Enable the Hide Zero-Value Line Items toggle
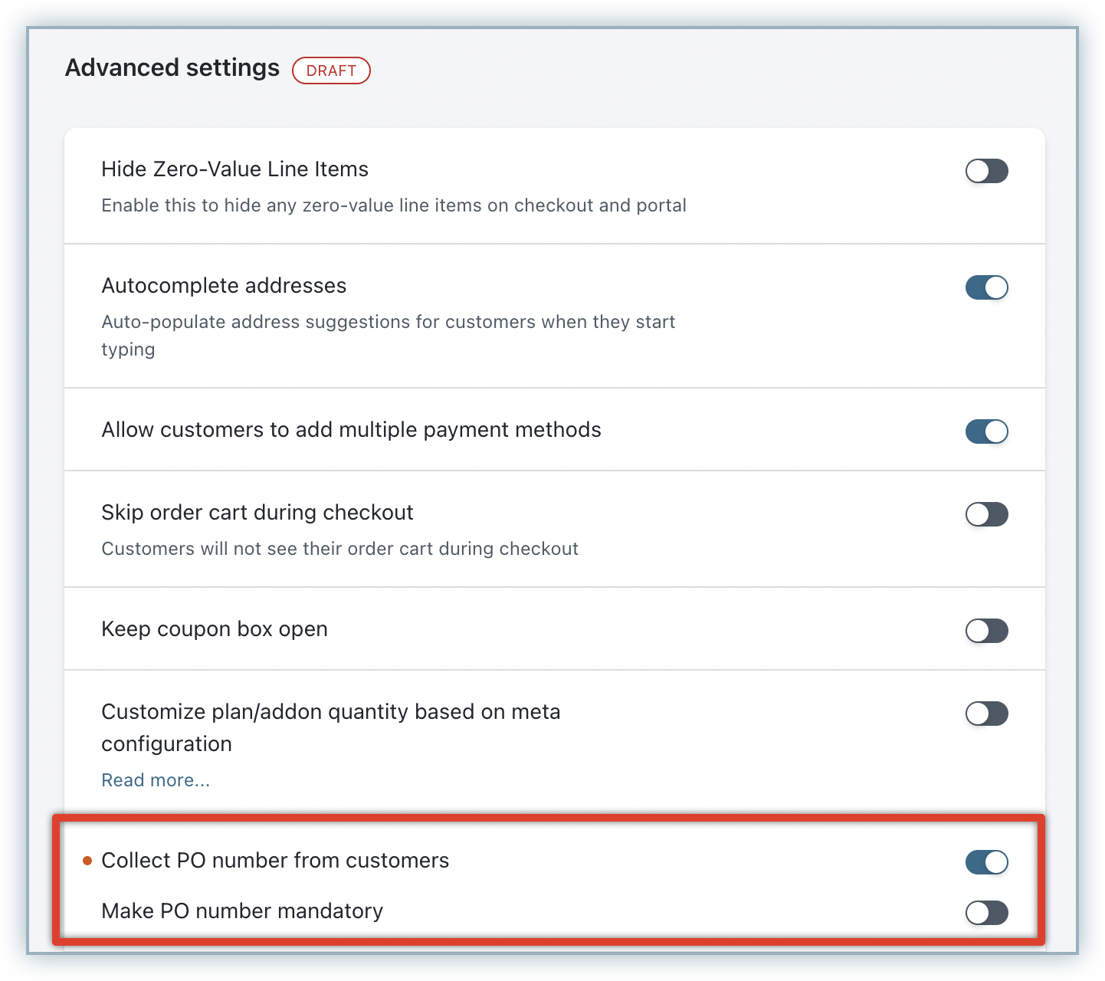 point(986,171)
